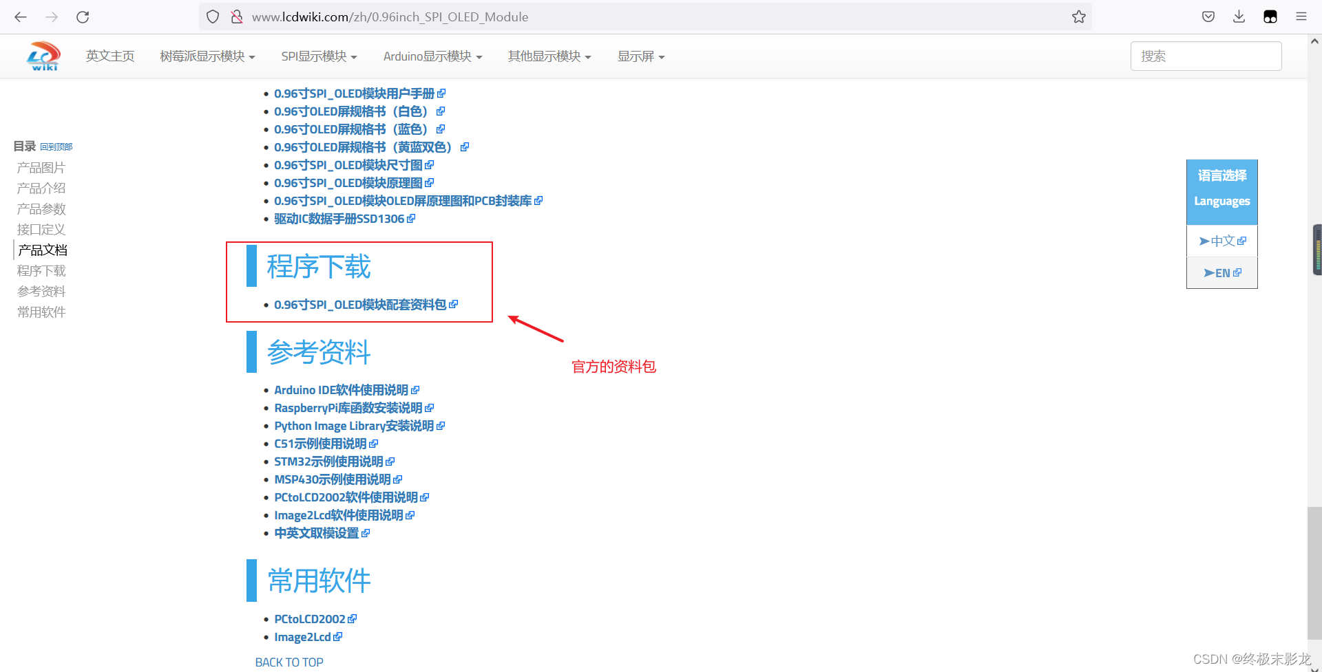
Task: Open the browser hamburger menu
Action: (1301, 17)
